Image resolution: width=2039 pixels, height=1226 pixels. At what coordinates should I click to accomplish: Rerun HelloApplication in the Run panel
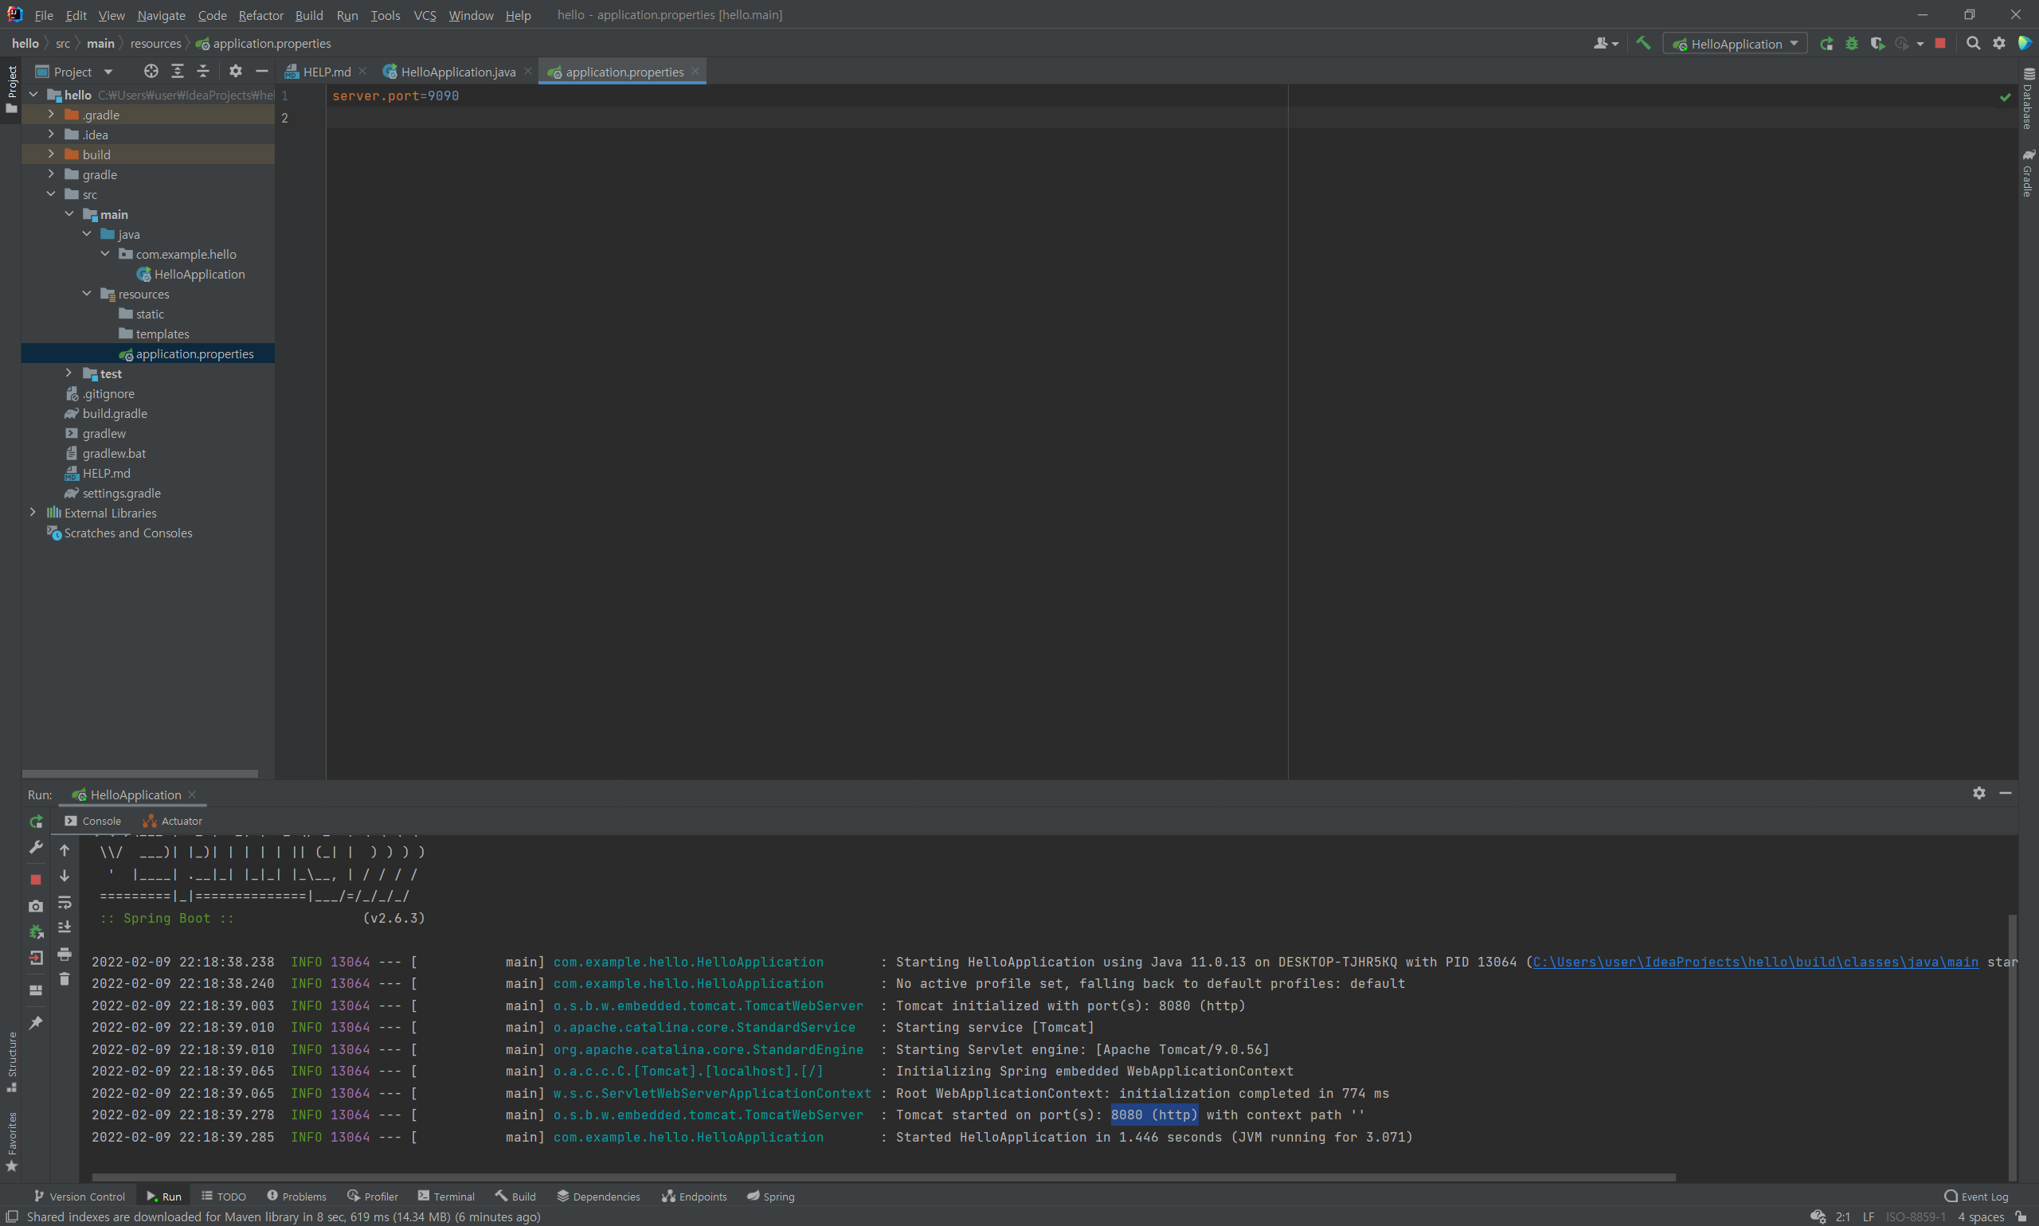(x=36, y=822)
